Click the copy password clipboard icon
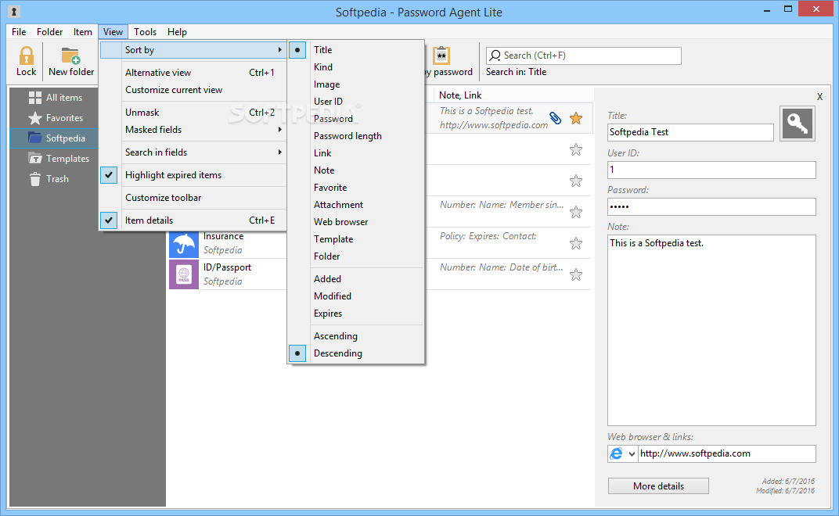 441,56
